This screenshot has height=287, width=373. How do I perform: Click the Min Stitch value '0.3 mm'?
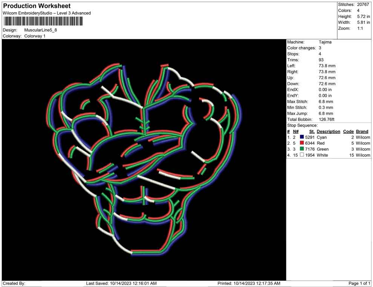(x=326, y=107)
